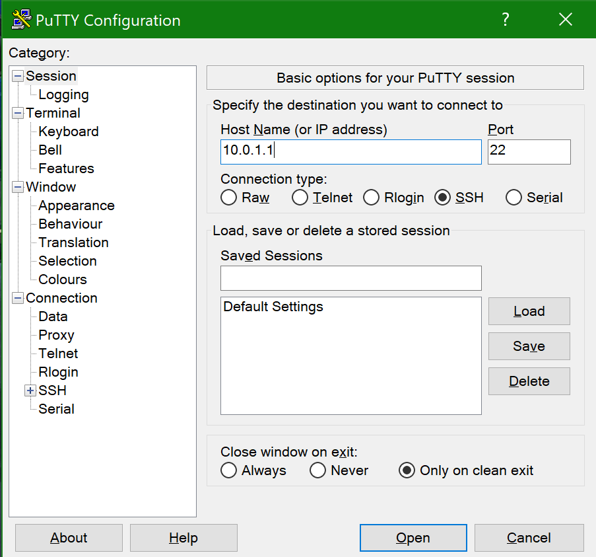The image size is (596, 557).
Task: Select the Proxy category
Action: click(55, 334)
